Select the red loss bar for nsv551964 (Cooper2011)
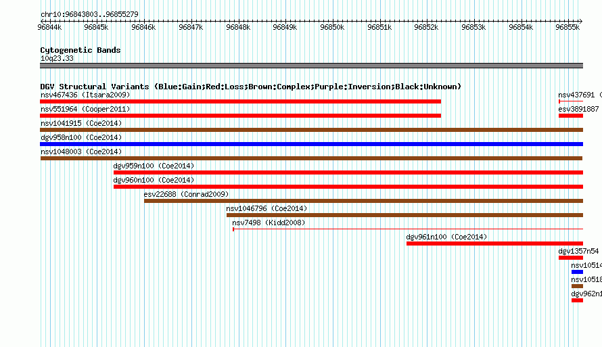The width and height of the screenshot is (602, 347). (240, 116)
